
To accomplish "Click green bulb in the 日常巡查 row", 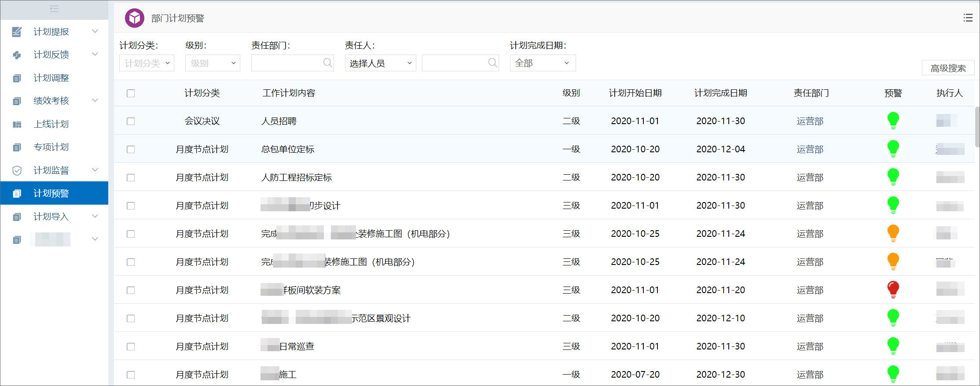I will (x=893, y=346).
